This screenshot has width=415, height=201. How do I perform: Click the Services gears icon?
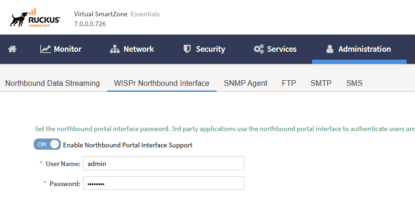pos(259,49)
